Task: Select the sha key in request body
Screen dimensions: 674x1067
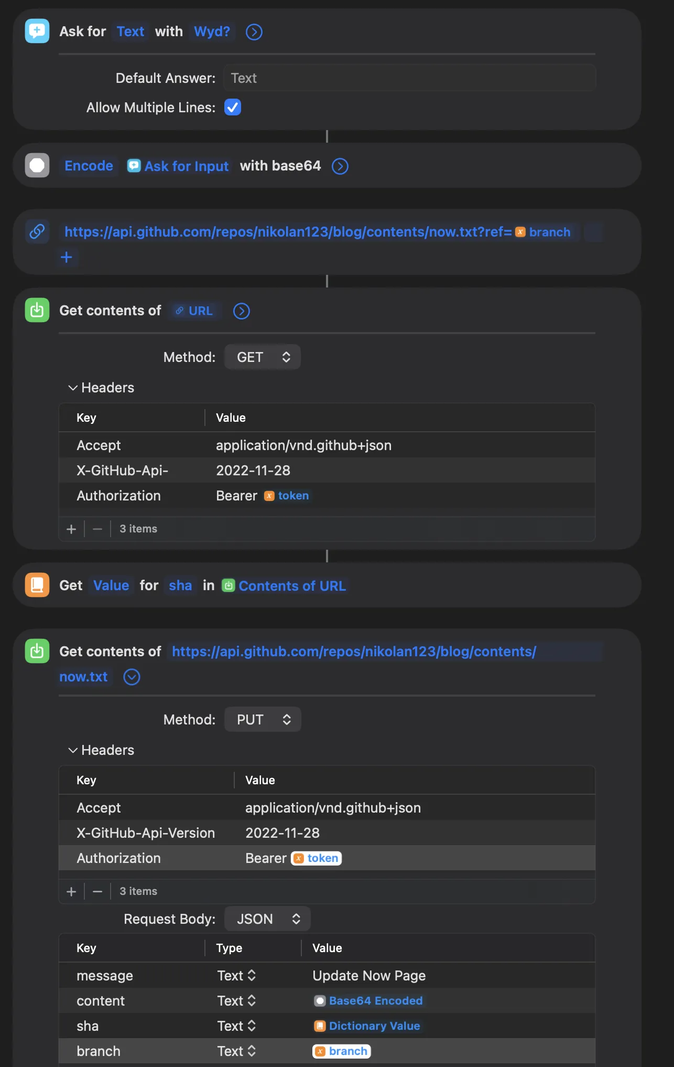Action: coord(88,1026)
